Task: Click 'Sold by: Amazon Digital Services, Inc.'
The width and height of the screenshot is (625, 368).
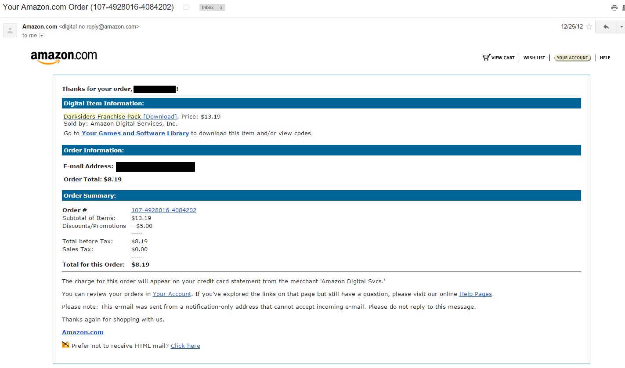Action: point(120,124)
